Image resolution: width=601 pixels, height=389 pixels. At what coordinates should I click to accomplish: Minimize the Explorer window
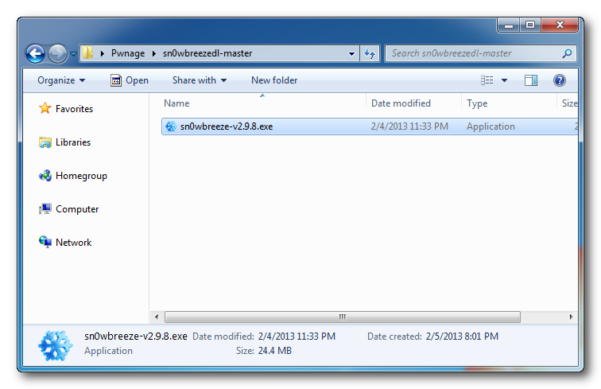[x=509, y=25]
